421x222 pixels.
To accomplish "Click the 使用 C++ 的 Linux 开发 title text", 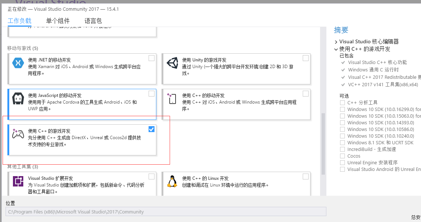I will coord(206,178).
